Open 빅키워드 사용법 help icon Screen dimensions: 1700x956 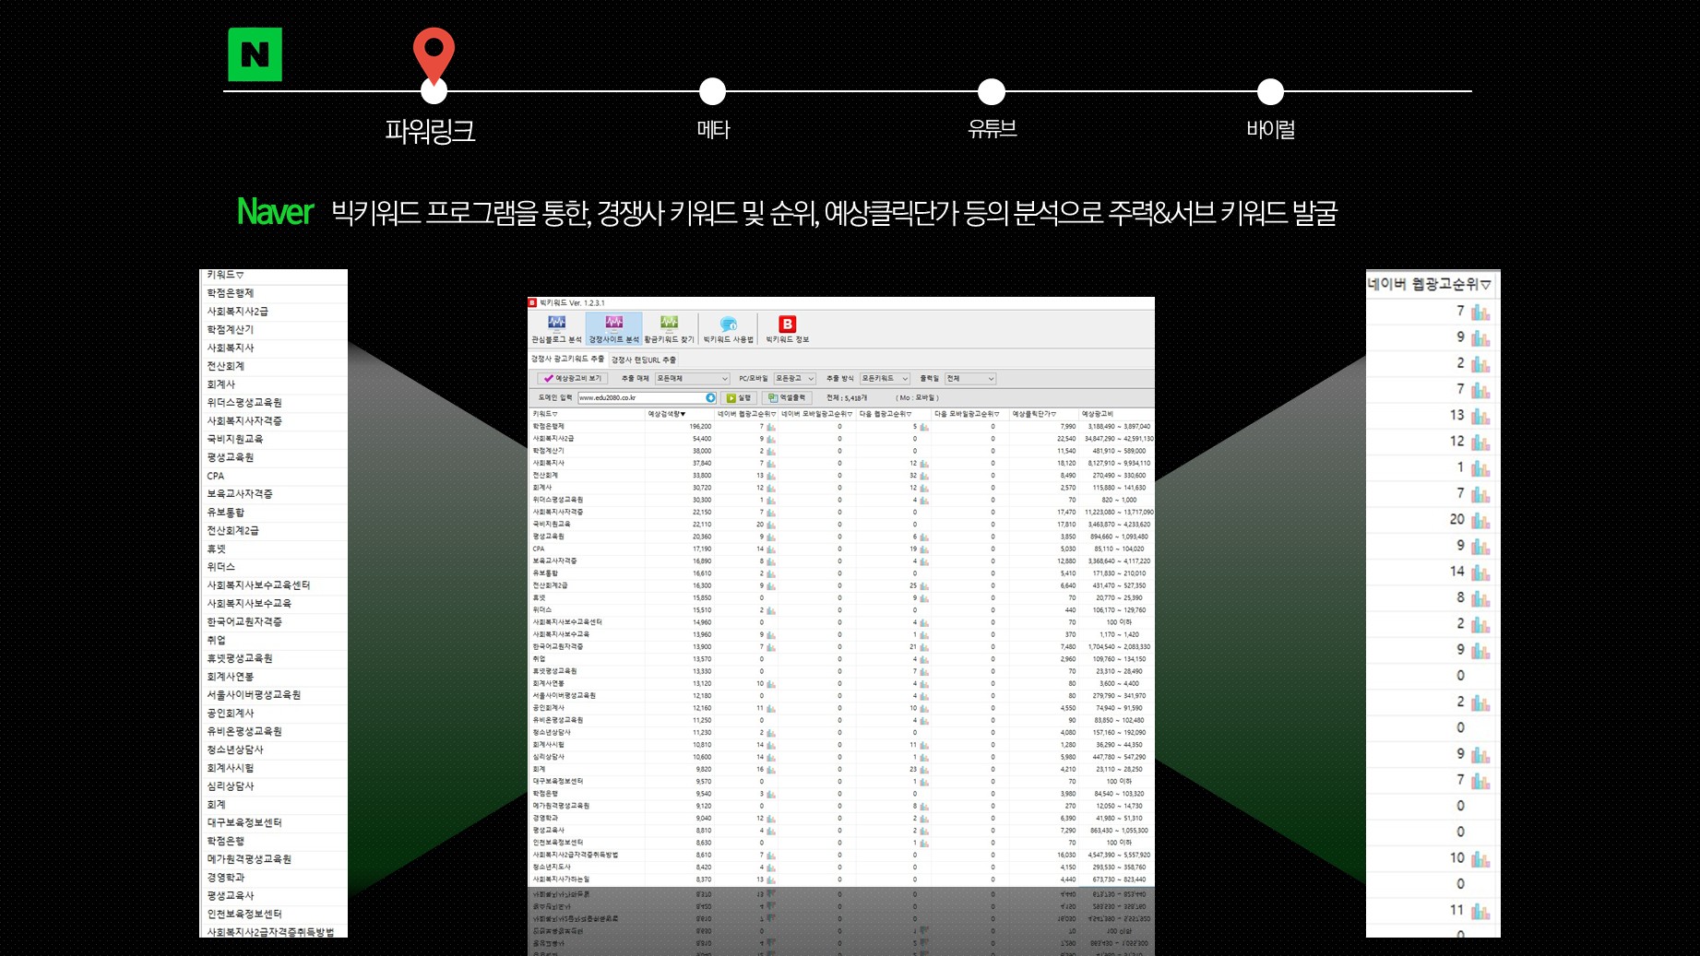coord(728,325)
